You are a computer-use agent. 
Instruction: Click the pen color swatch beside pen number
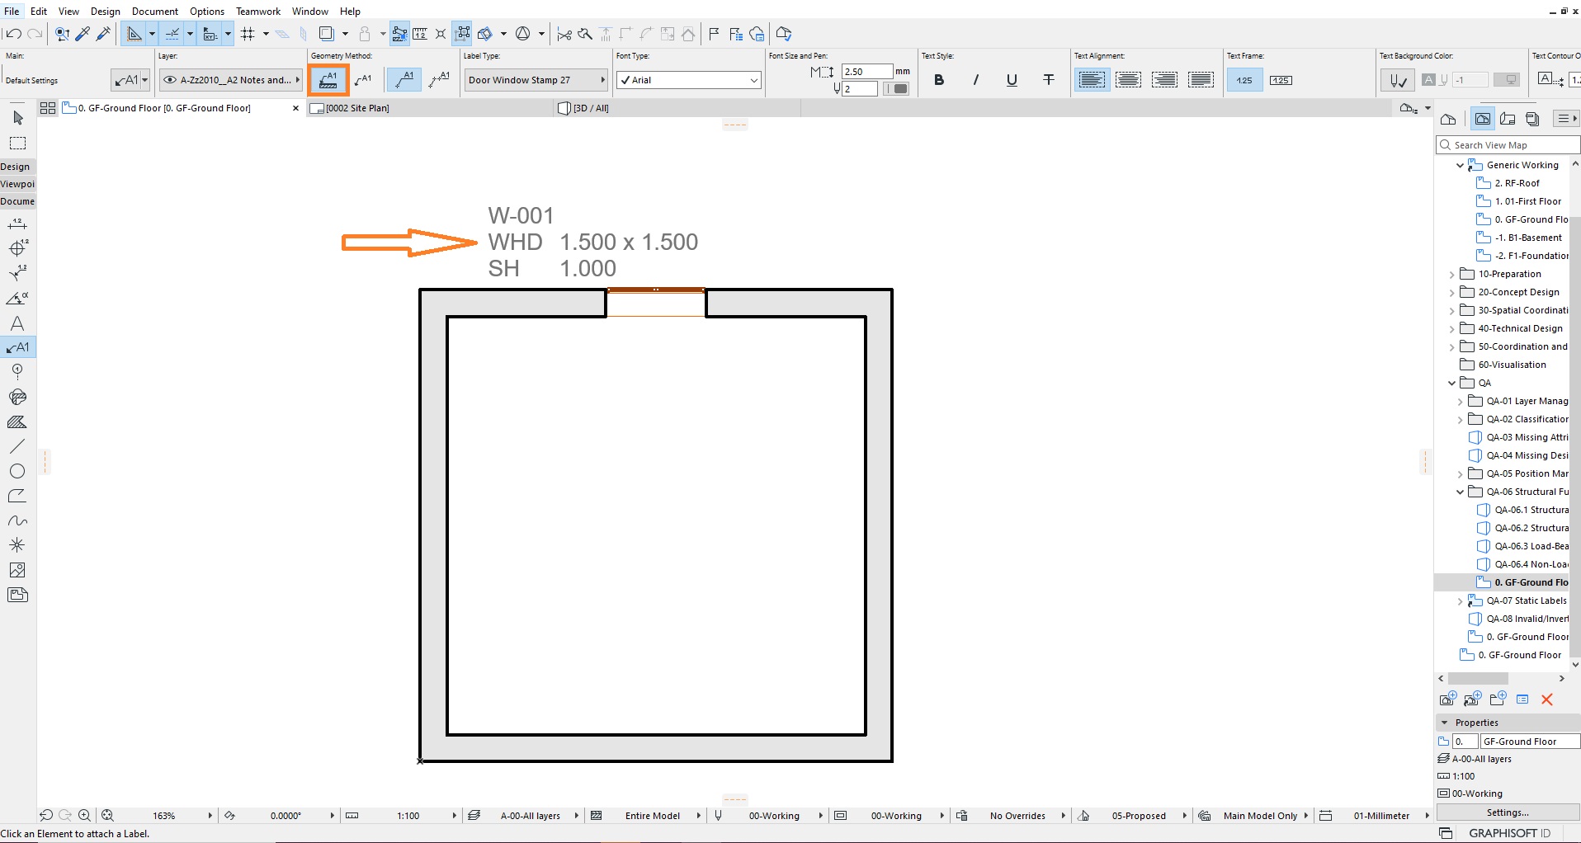pyautogui.click(x=895, y=88)
